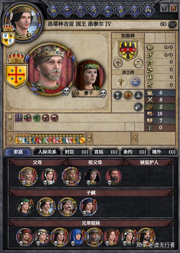This screenshot has width=180, height=253.
Task: Select the mustached son portrait under 子嗣
Action: 67,207
